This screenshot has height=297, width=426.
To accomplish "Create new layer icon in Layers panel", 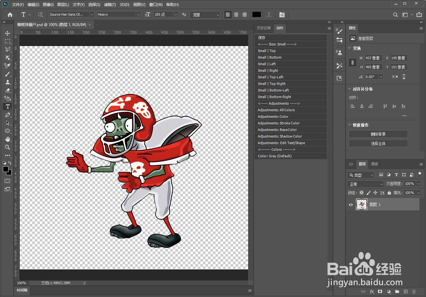I will click(x=406, y=291).
